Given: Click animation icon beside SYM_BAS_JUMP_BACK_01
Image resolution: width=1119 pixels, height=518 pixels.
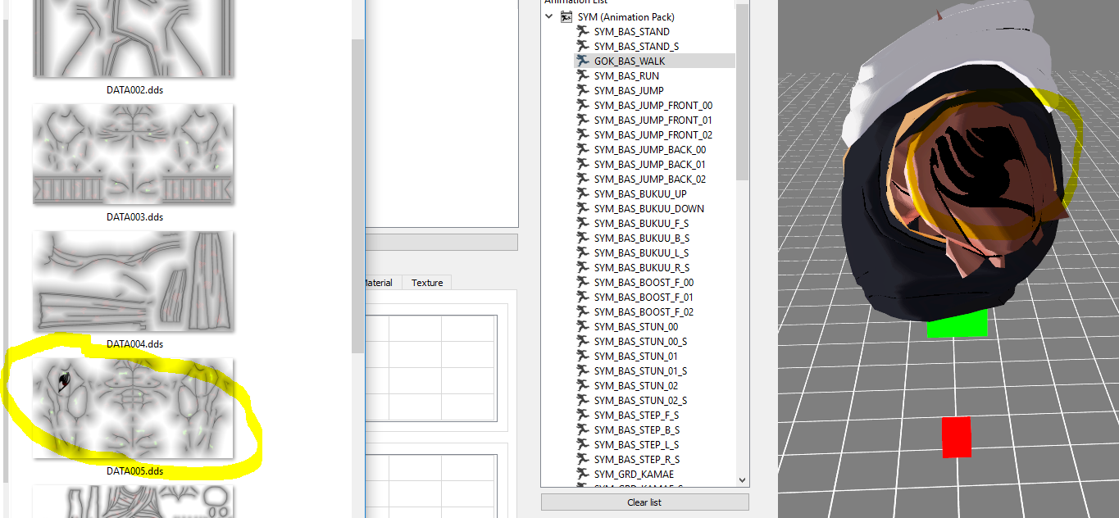Looking at the screenshot, I should 584,164.
